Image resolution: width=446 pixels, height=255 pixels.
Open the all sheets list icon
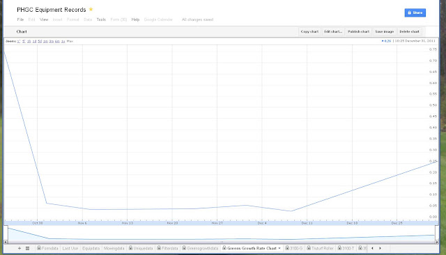(x=28, y=248)
